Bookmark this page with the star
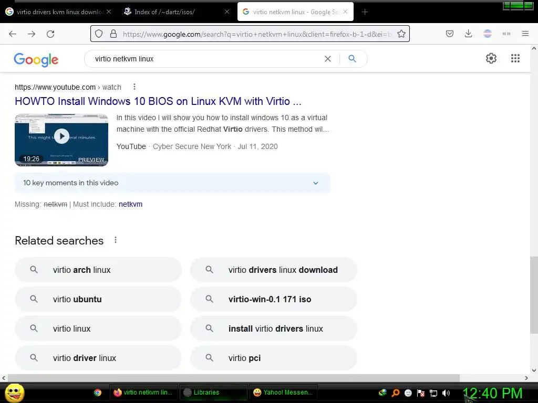The width and height of the screenshot is (538, 403). [x=401, y=34]
